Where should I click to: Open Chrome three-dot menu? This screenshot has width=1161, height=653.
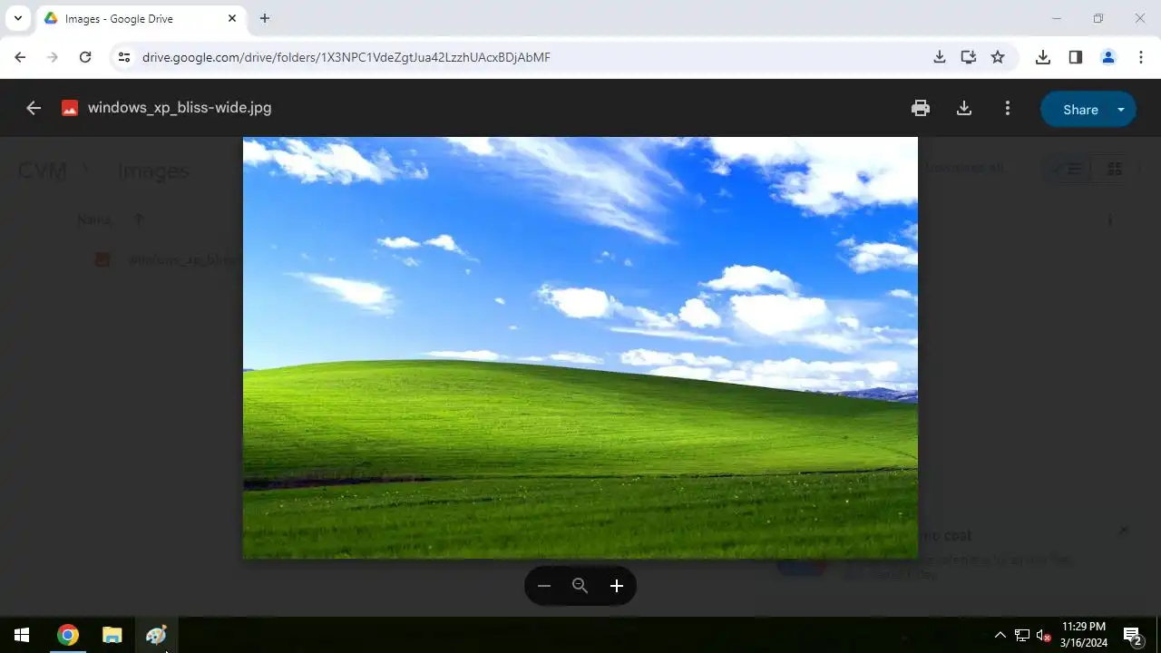pyautogui.click(x=1141, y=57)
